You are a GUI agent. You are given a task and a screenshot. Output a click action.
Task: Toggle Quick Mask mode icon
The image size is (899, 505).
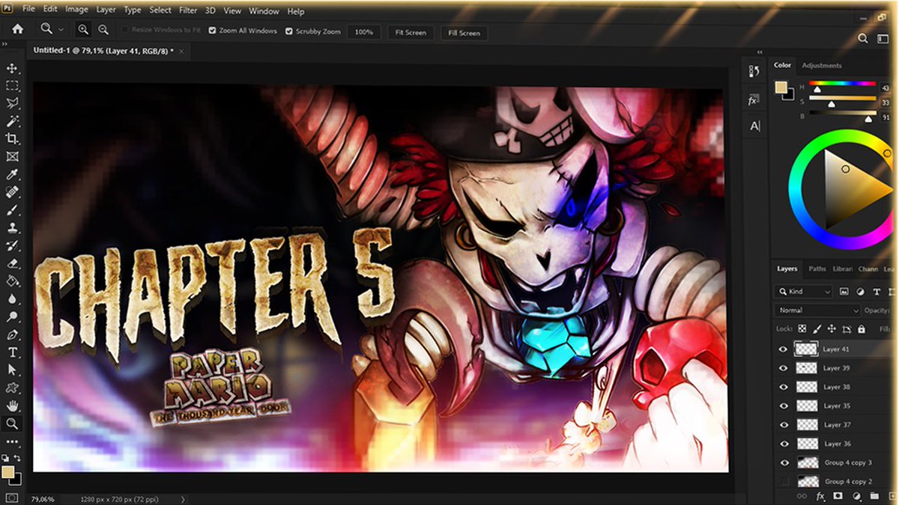coord(12,498)
